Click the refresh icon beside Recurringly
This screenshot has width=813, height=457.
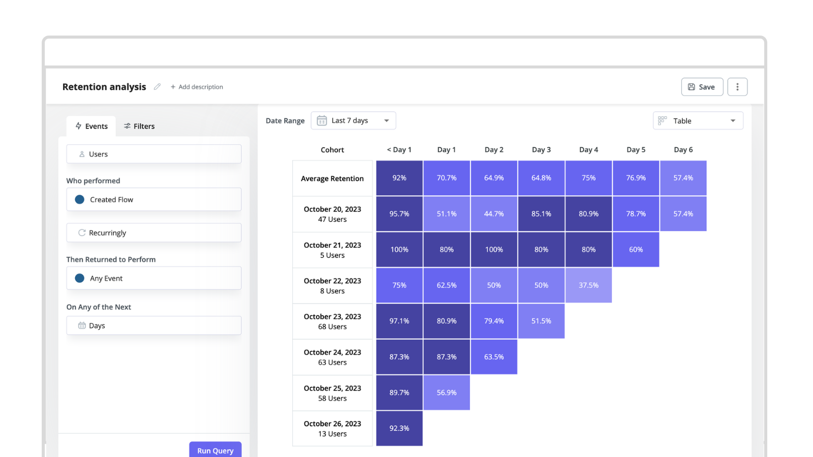[82, 233]
